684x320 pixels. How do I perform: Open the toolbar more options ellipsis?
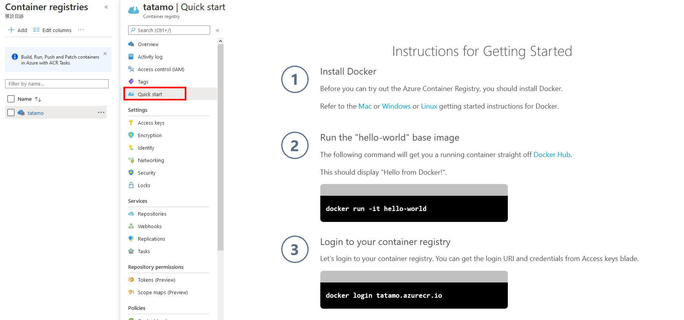(81, 30)
